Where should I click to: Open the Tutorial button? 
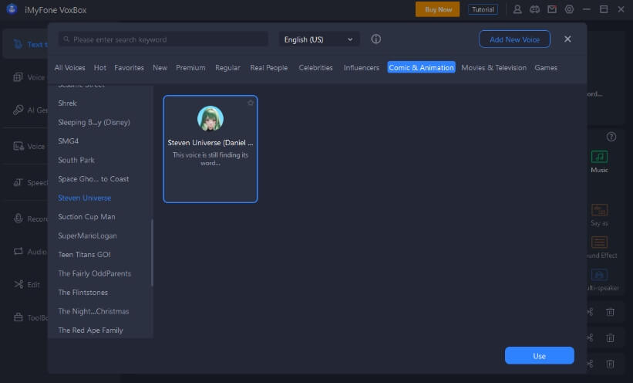pyautogui.click(x=483, y=9)
